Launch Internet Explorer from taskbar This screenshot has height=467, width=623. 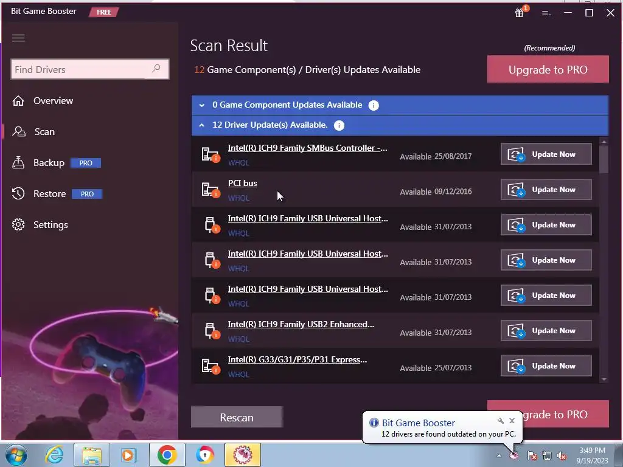tap(54, 455)
